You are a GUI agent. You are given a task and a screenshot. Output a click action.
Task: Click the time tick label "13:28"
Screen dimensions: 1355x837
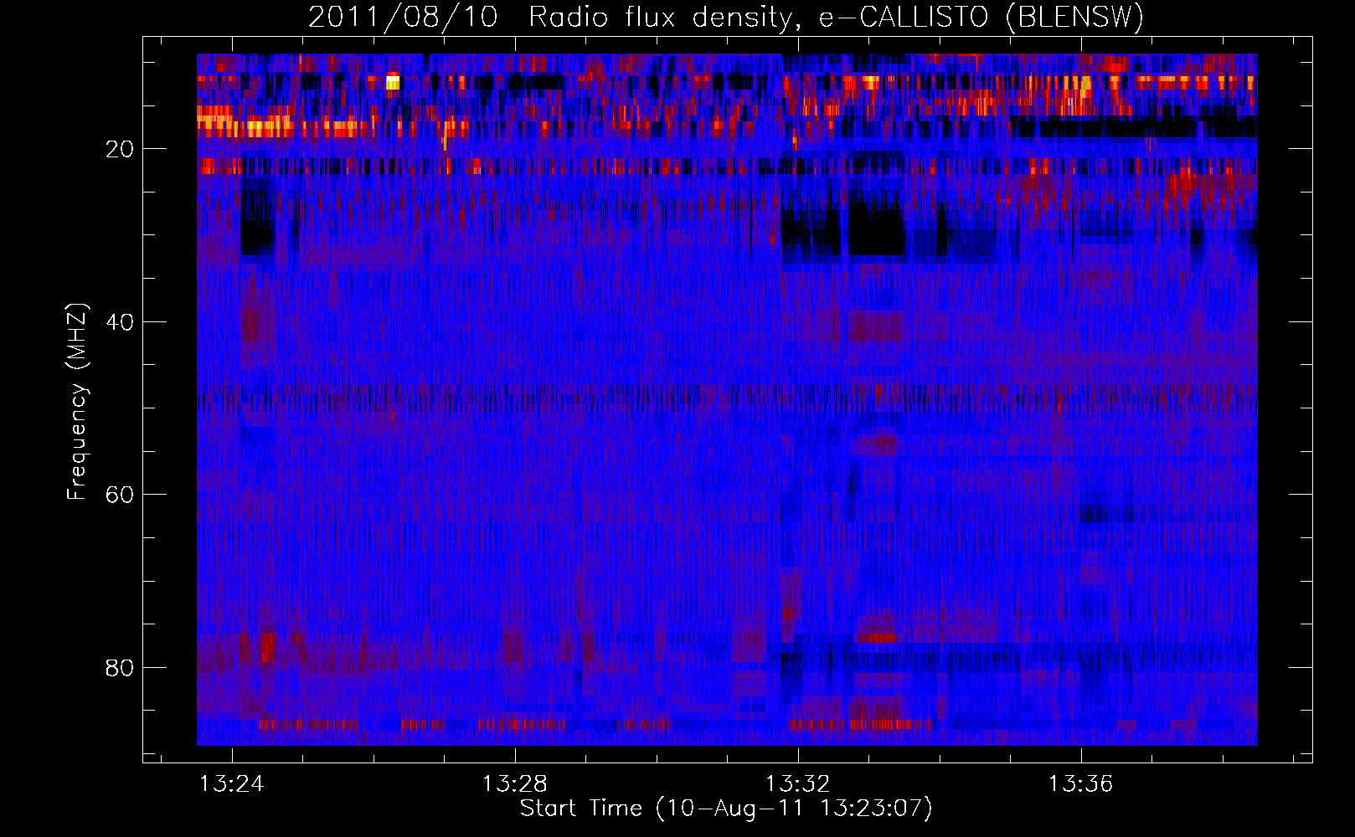(515, 784)
